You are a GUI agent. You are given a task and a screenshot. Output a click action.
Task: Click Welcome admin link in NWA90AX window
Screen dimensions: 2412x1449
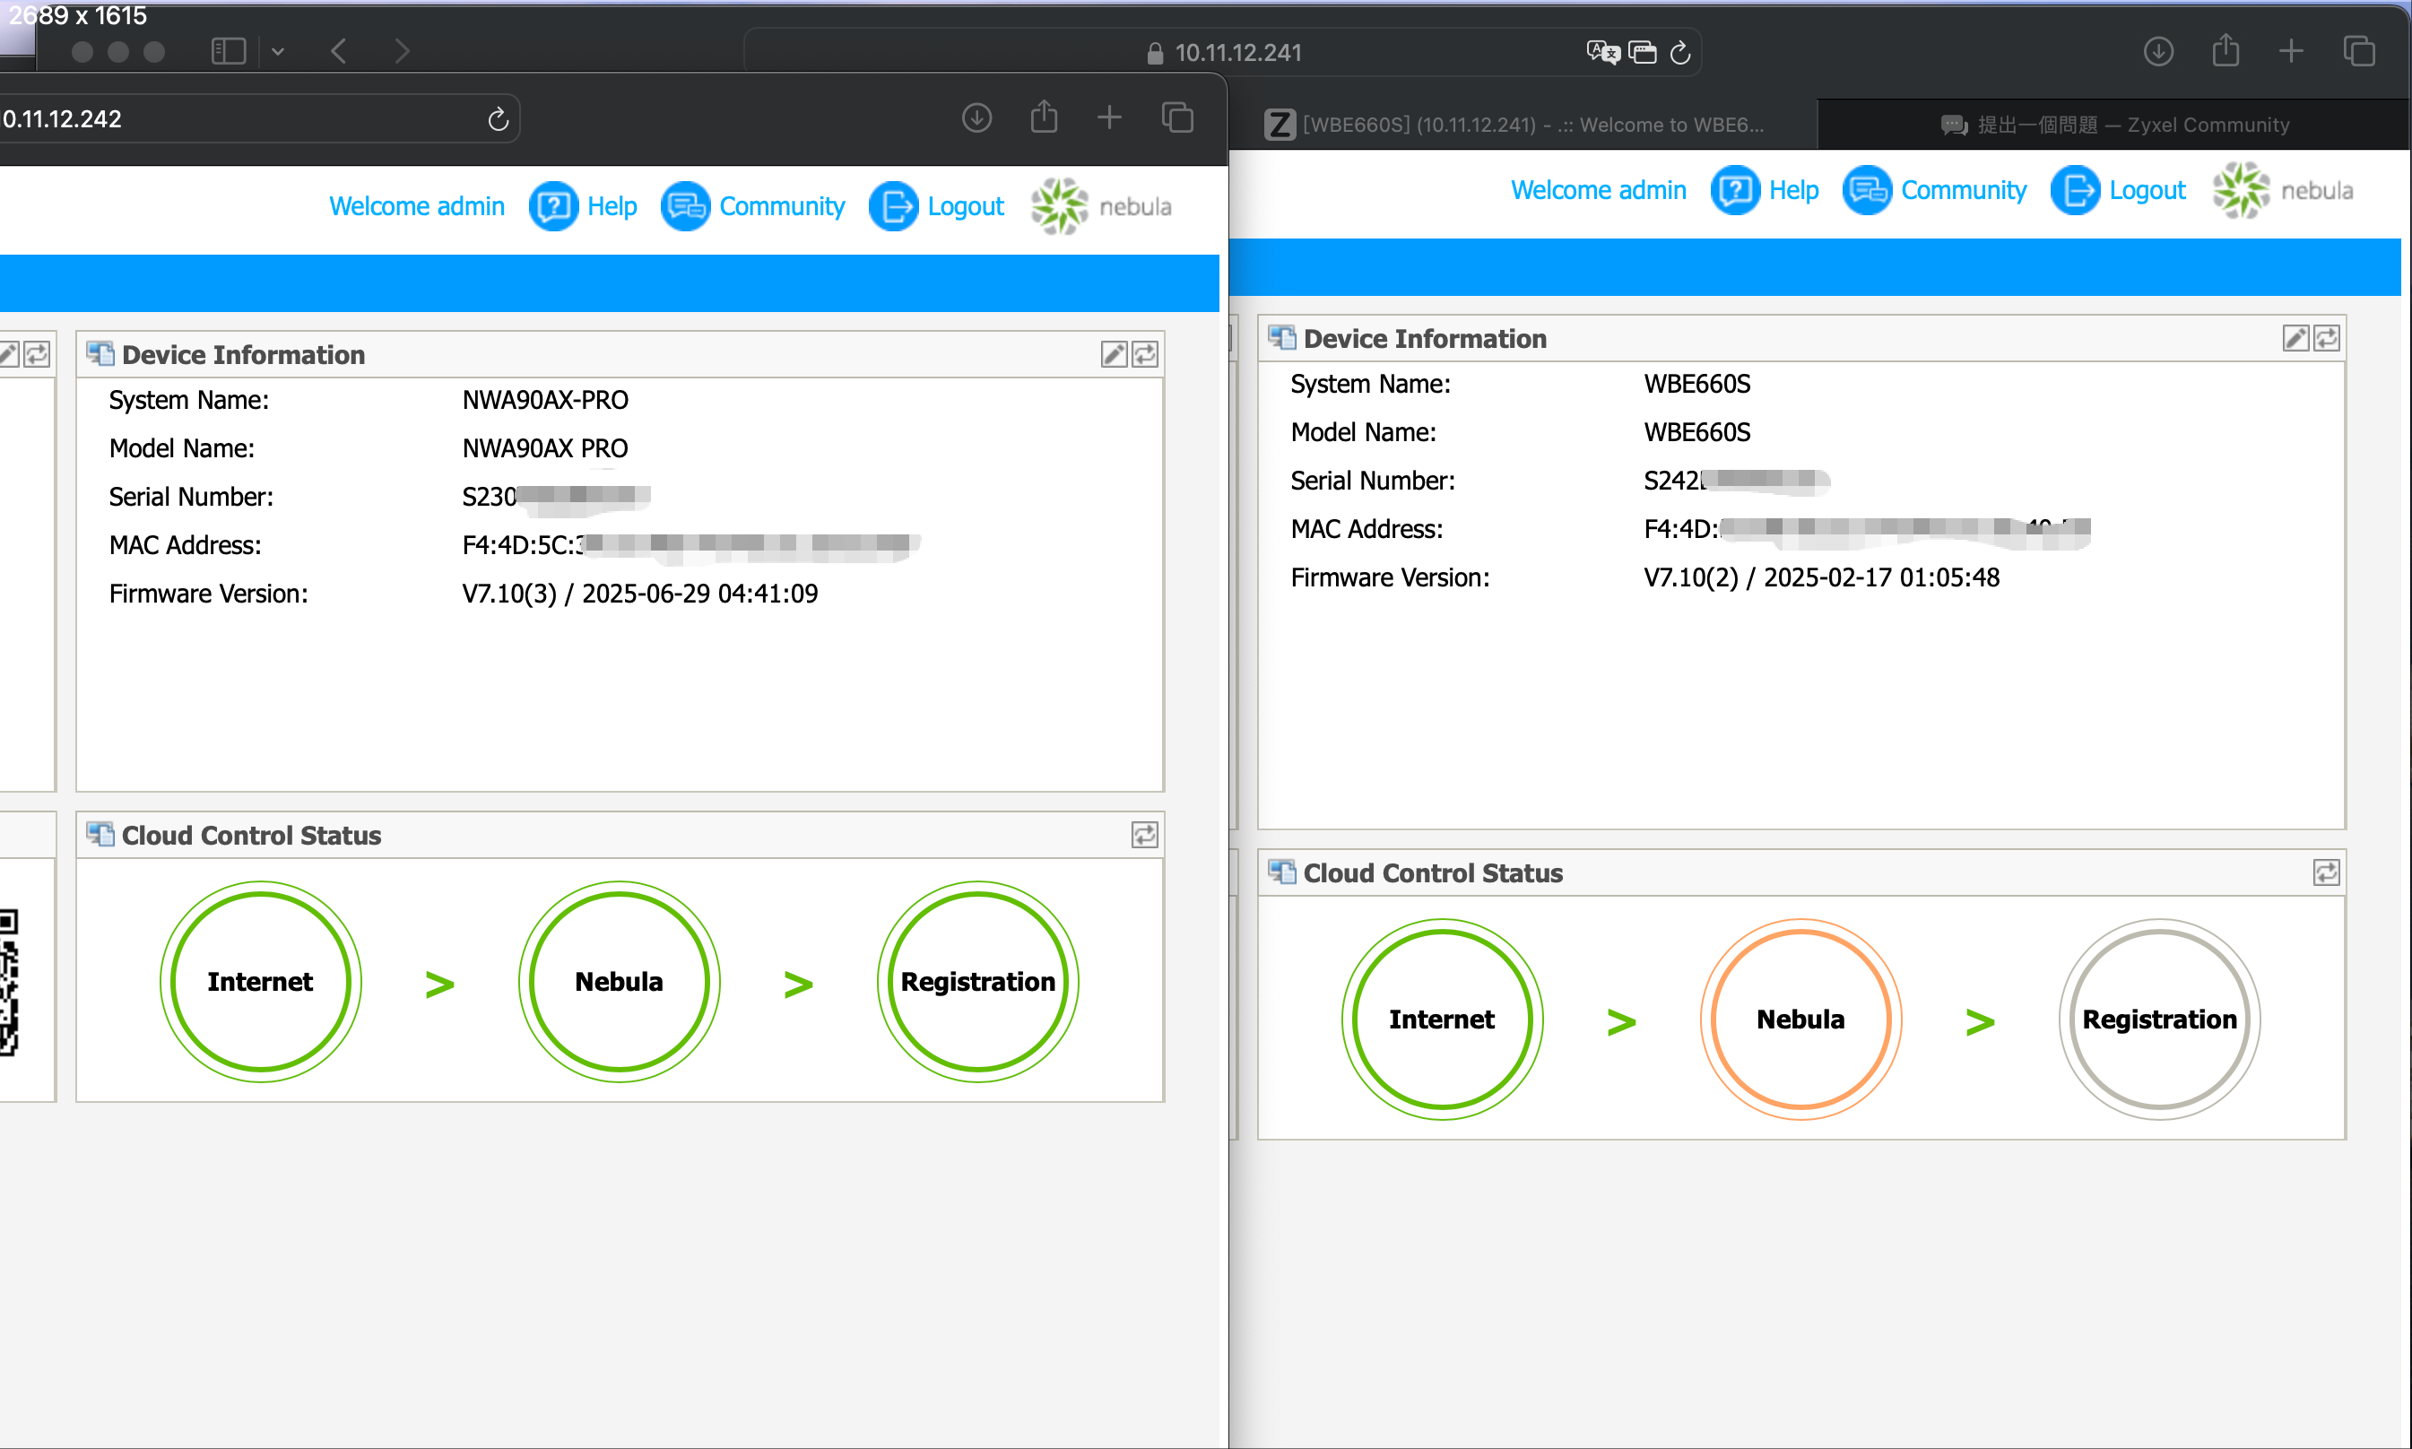pos(417,207)
